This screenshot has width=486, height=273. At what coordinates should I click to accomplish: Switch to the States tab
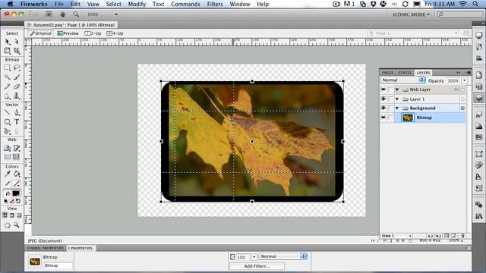coord(405,73)
